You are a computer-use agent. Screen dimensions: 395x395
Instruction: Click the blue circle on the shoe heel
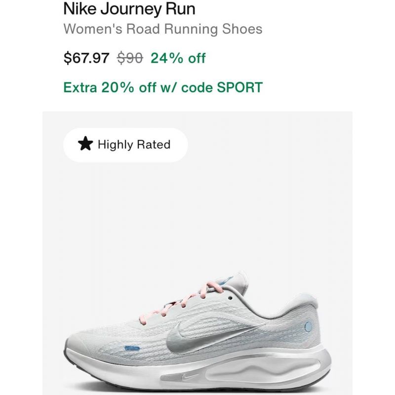(x=308, y=327)
